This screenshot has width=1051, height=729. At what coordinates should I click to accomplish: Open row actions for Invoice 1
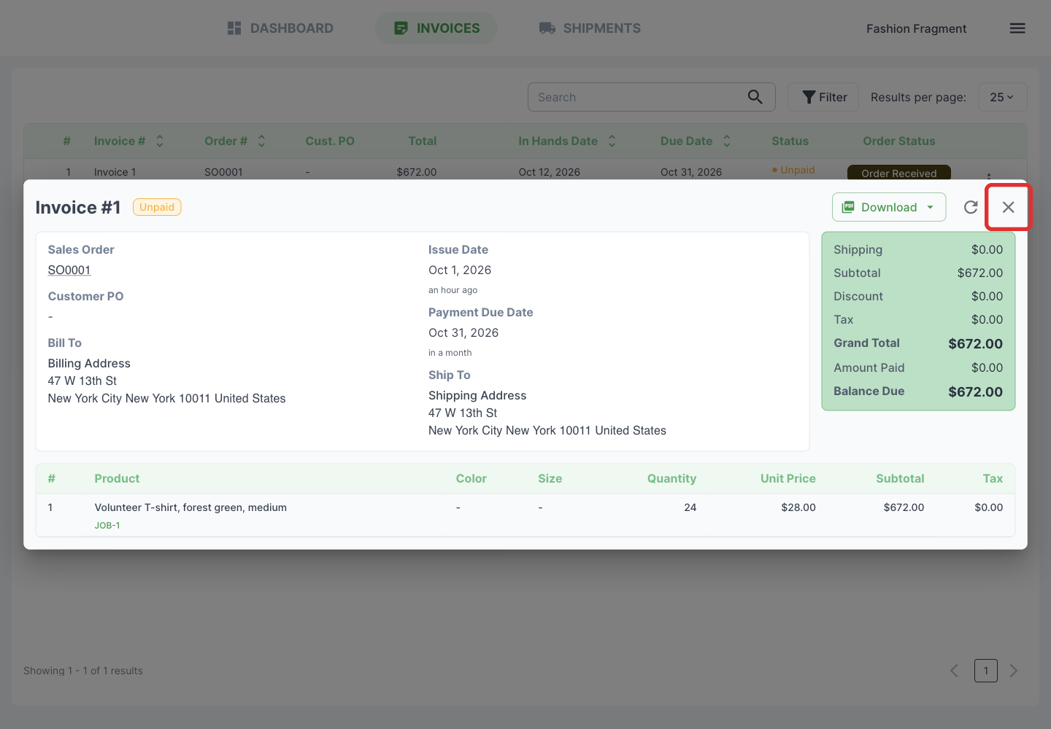(x=989, y=176)
